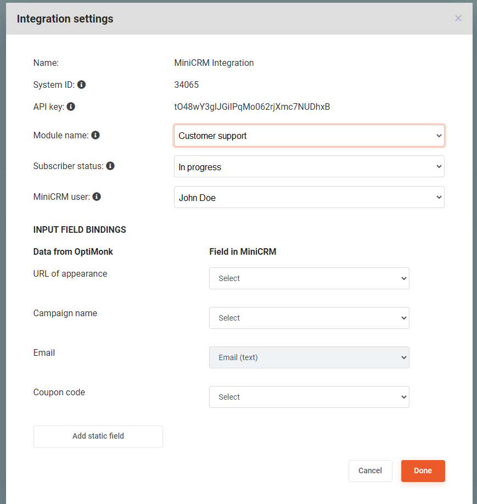Click the Module name label
Viewport: 477px width, 504px height.
(x=61, y=135)
